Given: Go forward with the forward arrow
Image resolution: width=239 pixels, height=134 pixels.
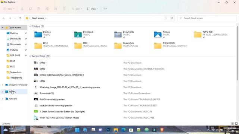Looking at the screenshot, I should (10, 18).
